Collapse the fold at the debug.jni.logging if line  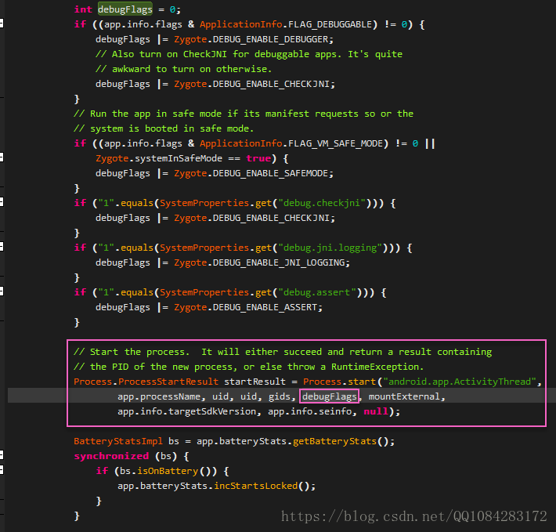click(x=2, y=248)
